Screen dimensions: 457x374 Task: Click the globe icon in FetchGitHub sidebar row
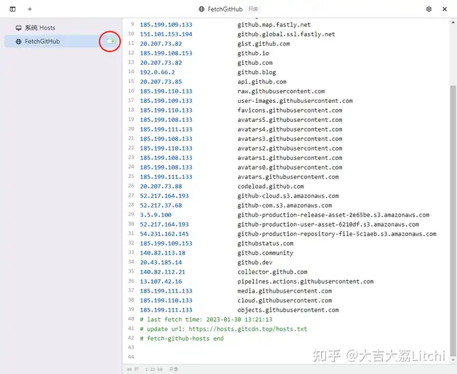18,42
